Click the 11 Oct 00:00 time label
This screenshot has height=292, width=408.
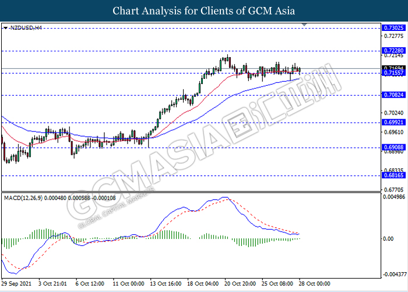click(129, 284)
